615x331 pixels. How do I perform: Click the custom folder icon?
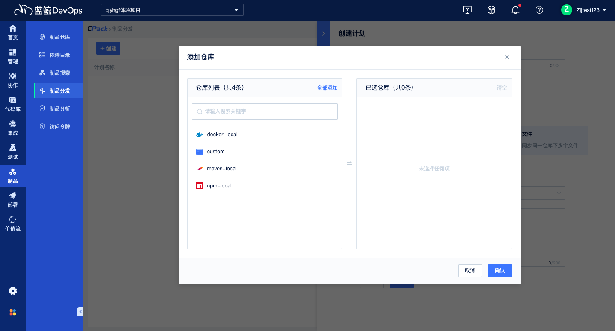click(199, 152)
